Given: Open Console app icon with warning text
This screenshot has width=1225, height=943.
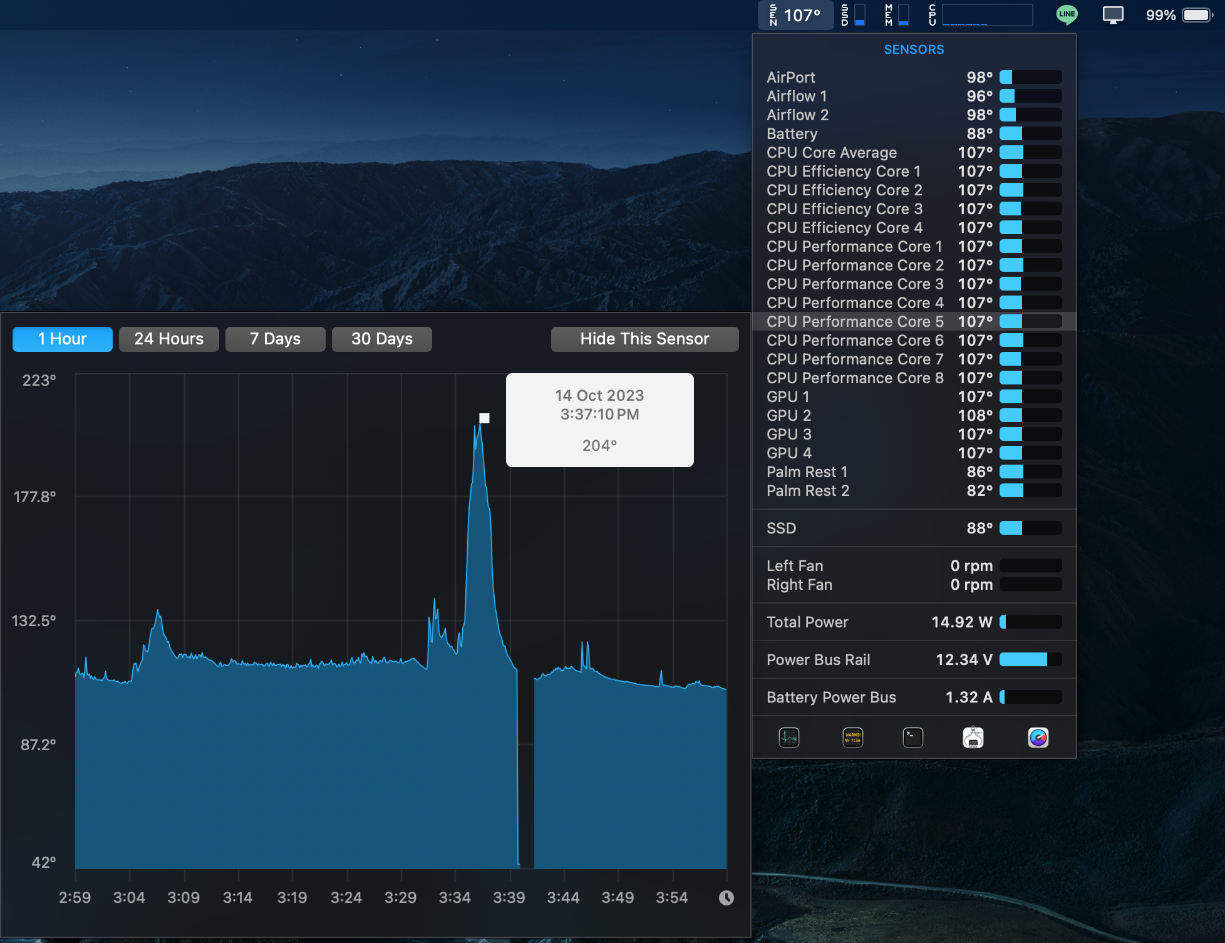Looking at the screenshot, I should 852,738.
